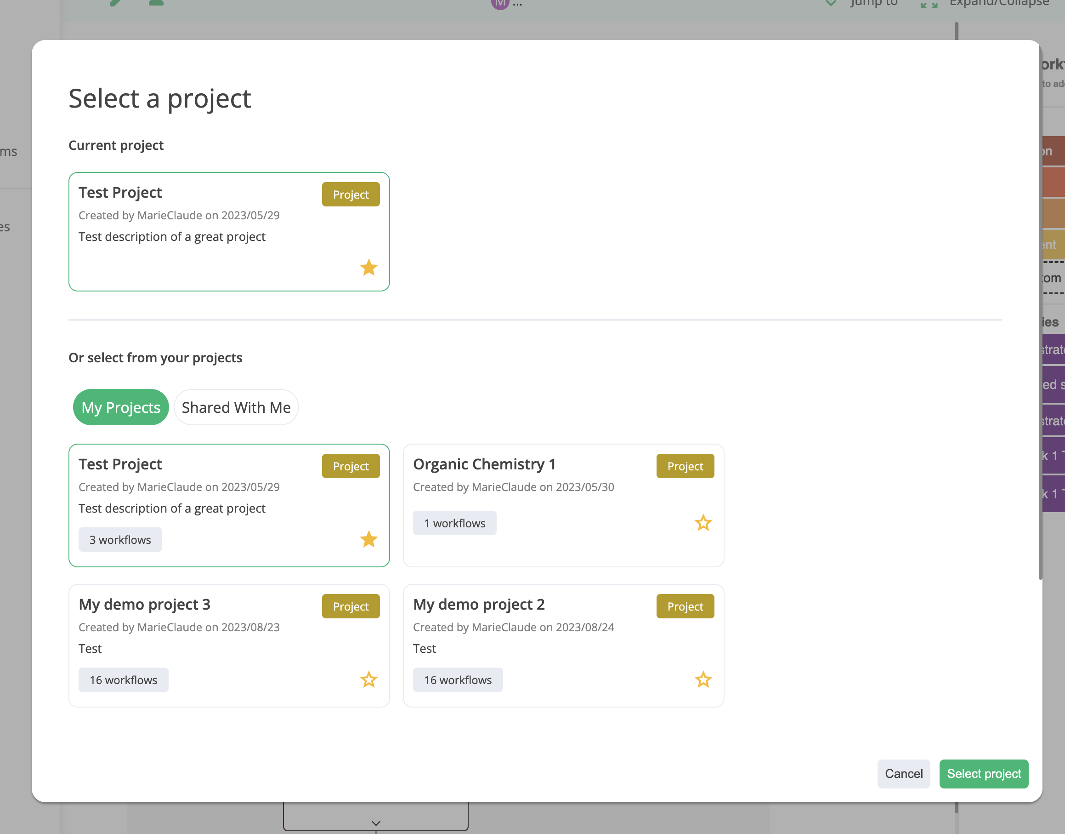
Task: Click Project tag on Organic Chemistry 1
Action: (x=685, y=466)
